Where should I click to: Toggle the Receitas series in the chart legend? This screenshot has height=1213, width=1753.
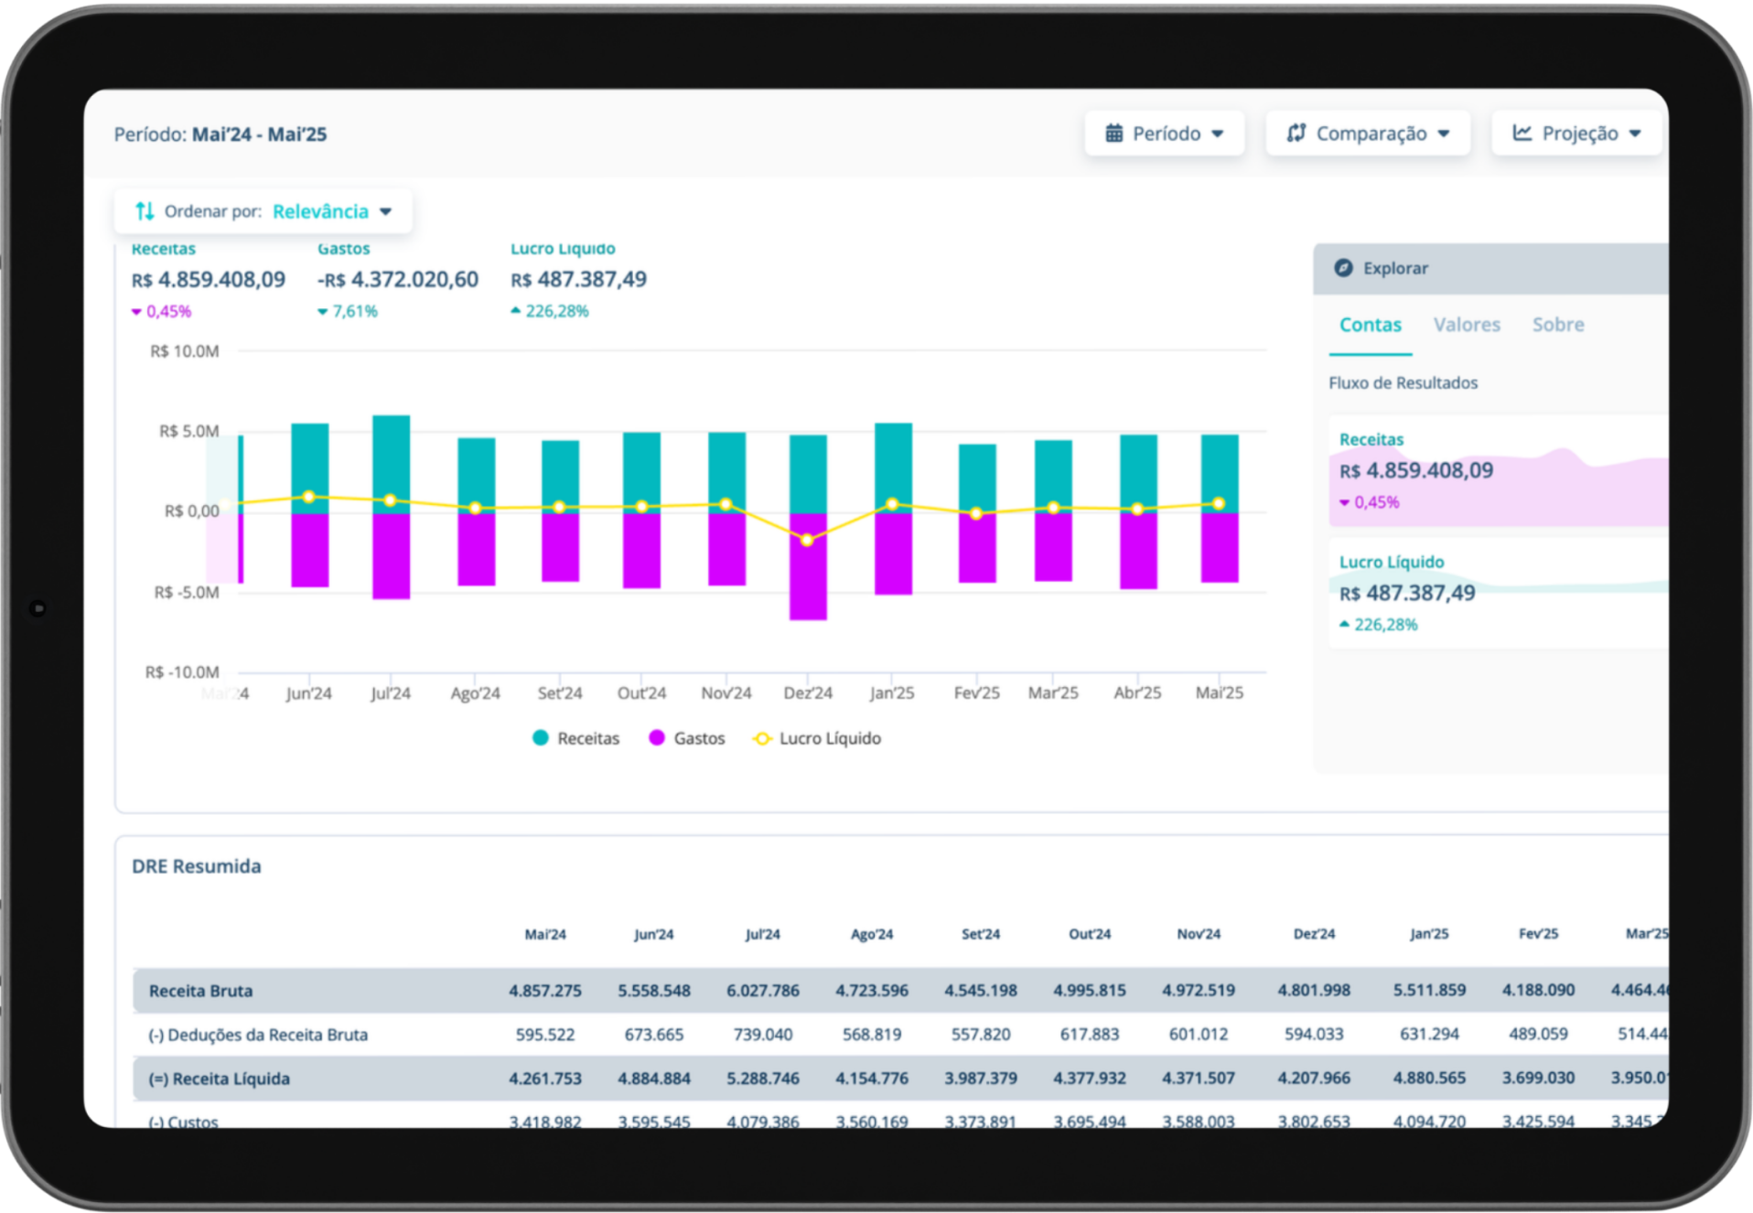[x=575, y=737]
